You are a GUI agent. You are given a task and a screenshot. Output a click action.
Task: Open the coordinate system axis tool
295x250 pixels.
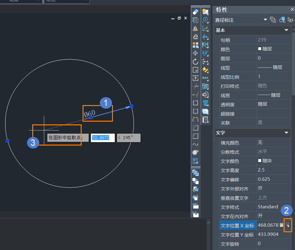[x=205, y=28]
